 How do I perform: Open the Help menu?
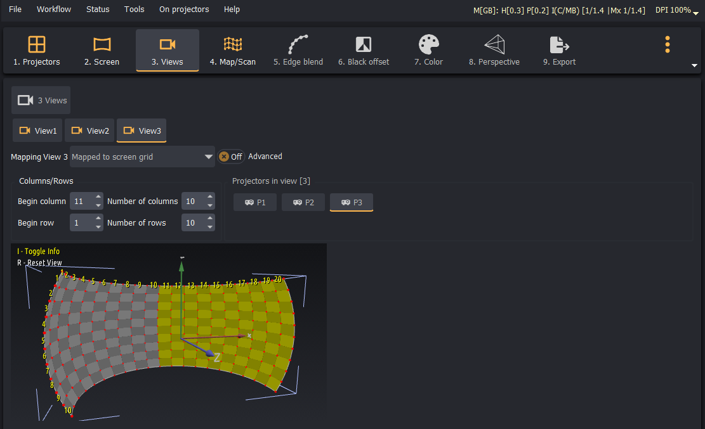coord(232,10)
